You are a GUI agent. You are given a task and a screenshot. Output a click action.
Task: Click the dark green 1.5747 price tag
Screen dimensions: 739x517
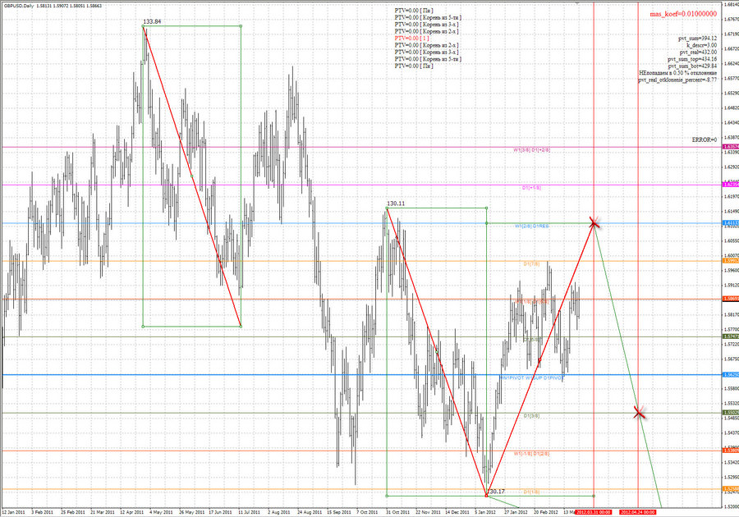tap(731, 336)
